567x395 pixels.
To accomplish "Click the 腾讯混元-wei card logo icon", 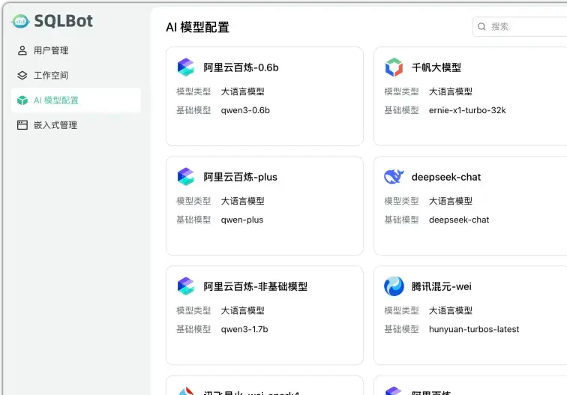I will (394, 286).
